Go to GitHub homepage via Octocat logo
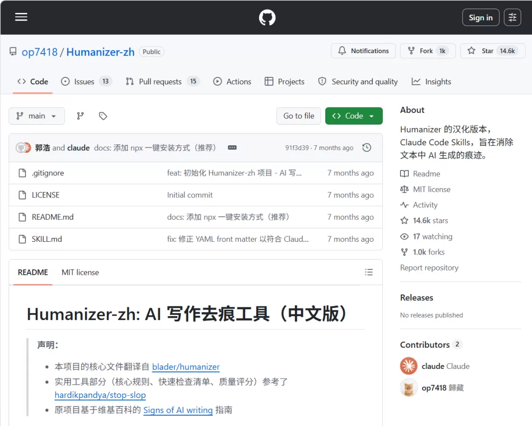The image size is (532, 426). point(267,17)
